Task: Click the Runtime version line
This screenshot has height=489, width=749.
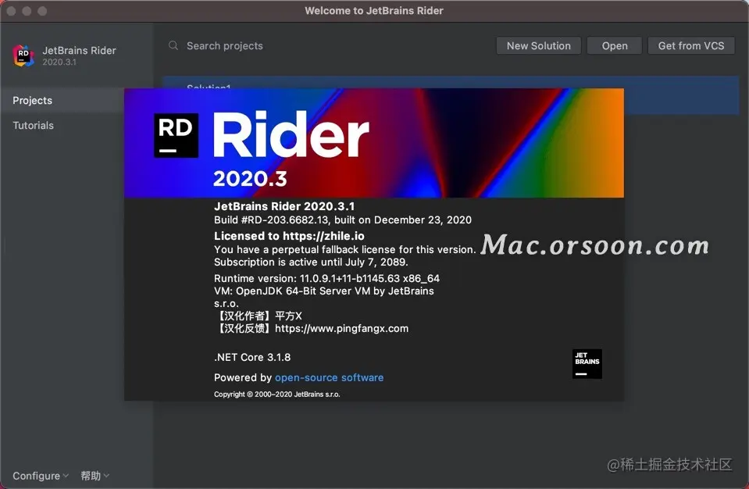Action: point(326,278)
